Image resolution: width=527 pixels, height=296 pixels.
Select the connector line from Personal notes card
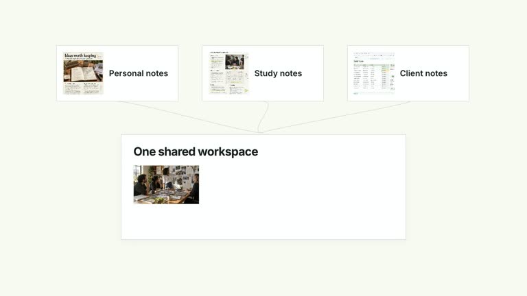coord(190,116)
